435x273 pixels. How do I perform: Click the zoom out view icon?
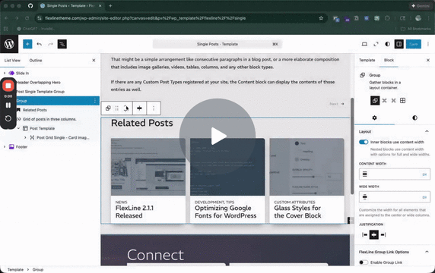pos(376,44)
